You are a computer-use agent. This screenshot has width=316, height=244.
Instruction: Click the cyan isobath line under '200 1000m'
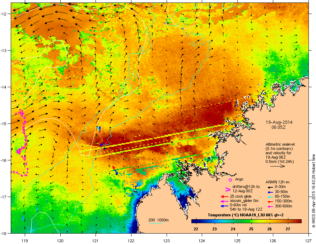[155, 223]
